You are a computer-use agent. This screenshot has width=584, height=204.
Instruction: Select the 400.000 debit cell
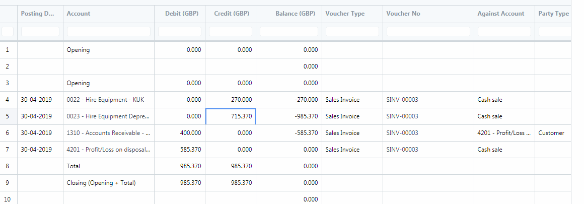click(180, 133)
